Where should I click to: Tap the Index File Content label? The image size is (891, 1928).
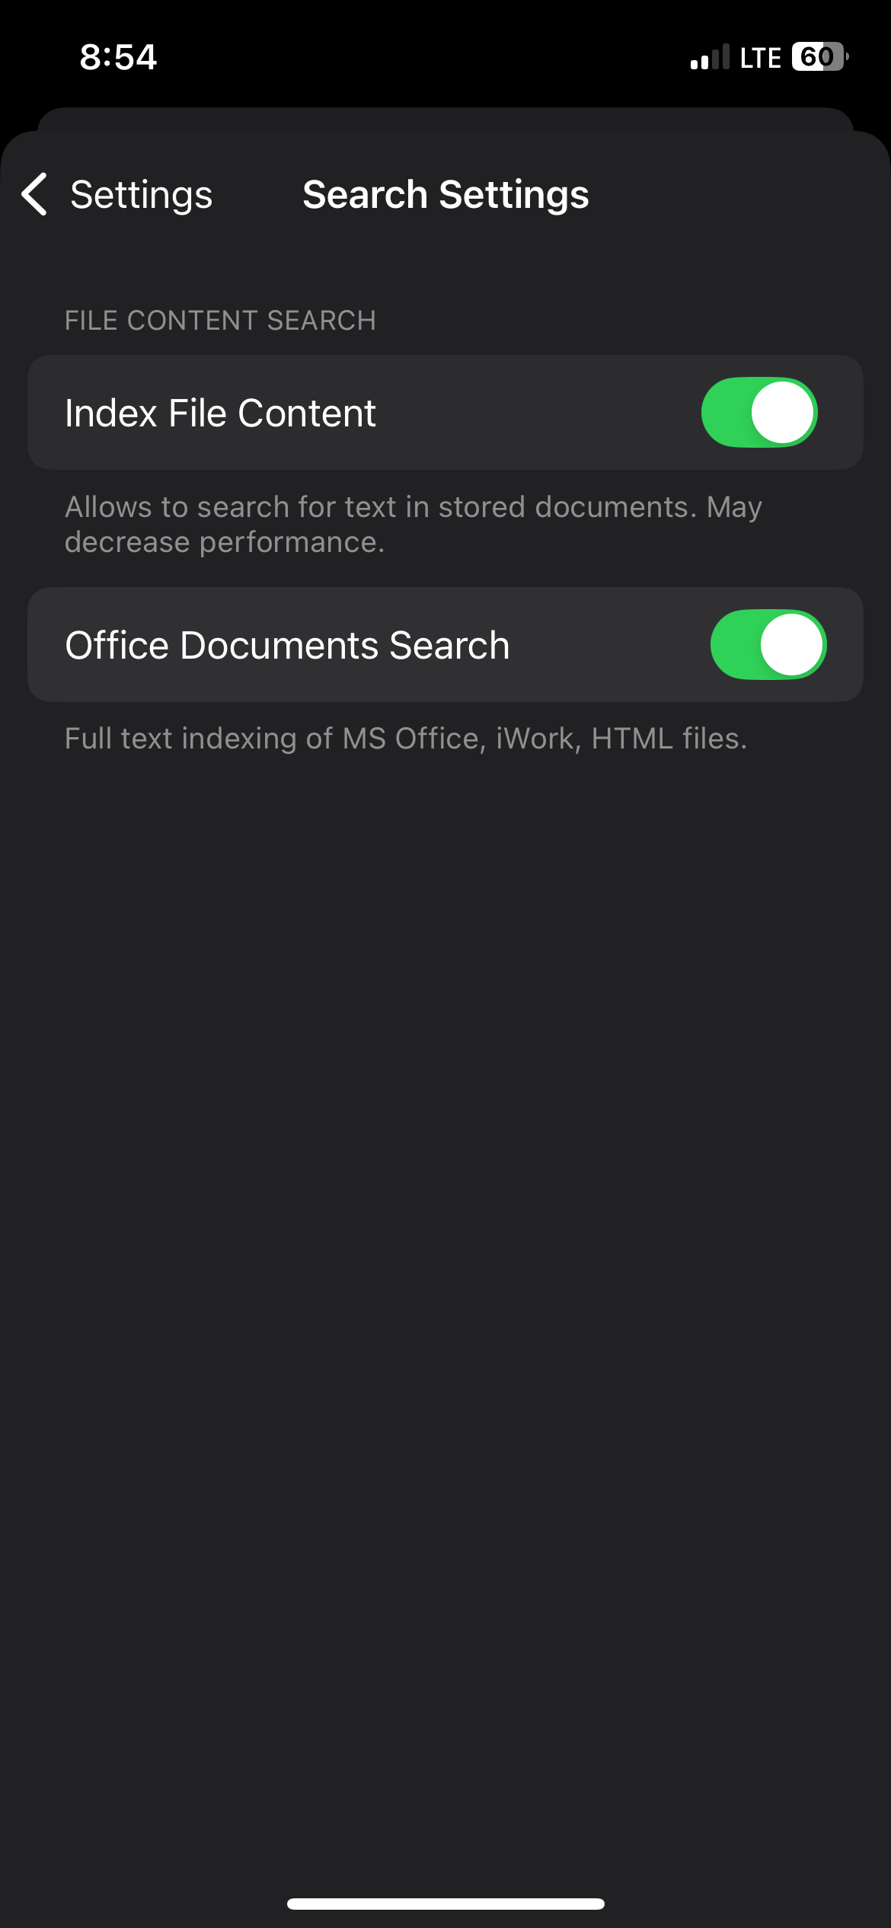pyautogui.click(x=220, y=413)
